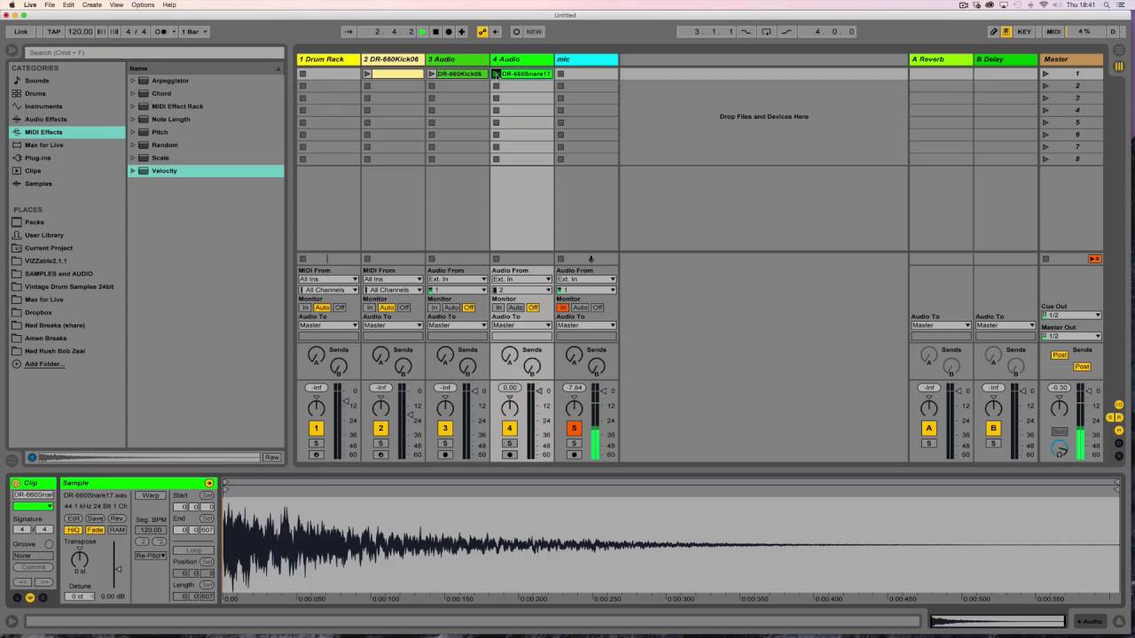Click the Session Record circle button
The image size is (1135, 638).
coord(517,32)
